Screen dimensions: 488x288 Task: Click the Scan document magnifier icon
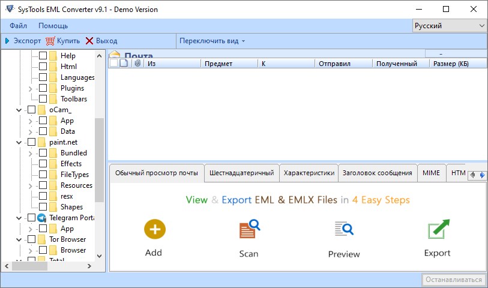(249, 229)
